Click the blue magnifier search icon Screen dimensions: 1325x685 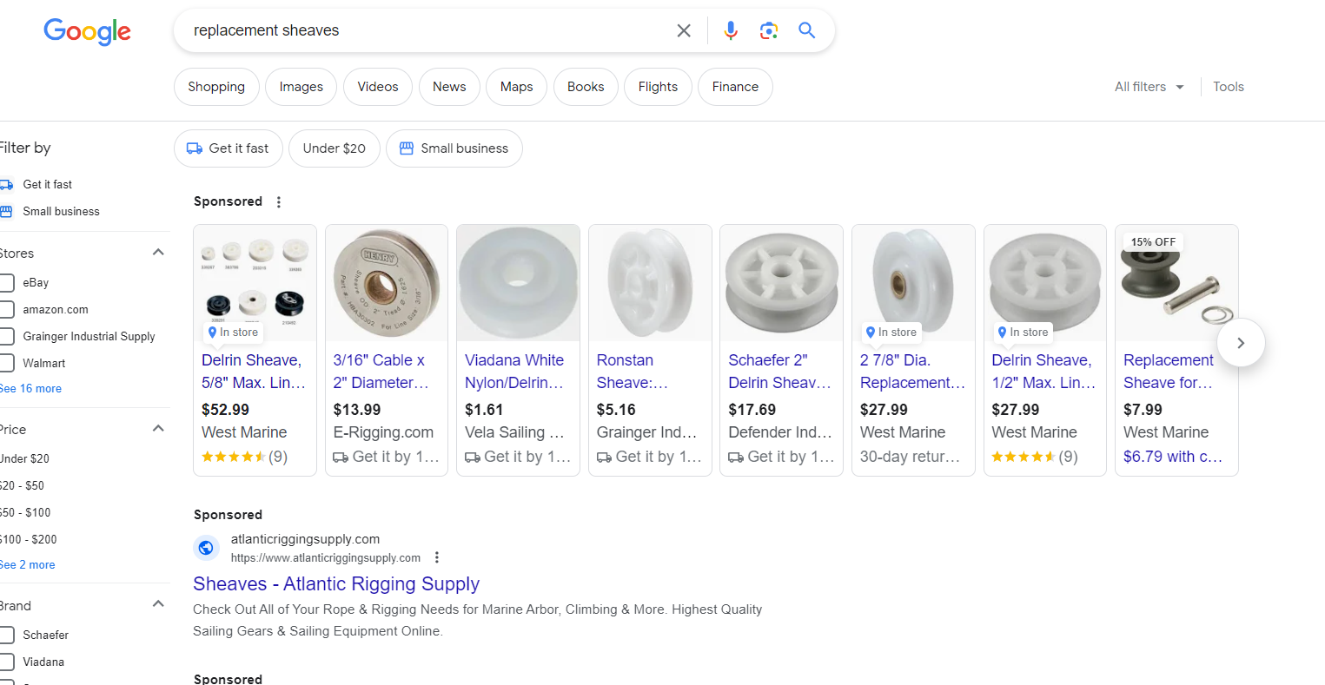807,30
